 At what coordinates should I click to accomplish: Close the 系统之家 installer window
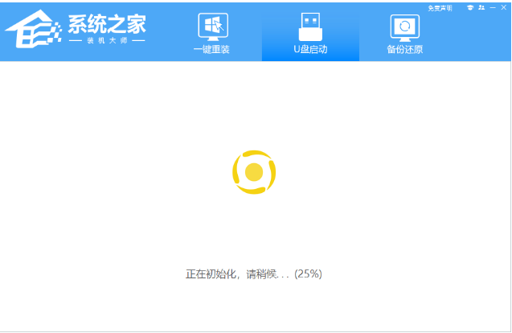coord(503,7)
